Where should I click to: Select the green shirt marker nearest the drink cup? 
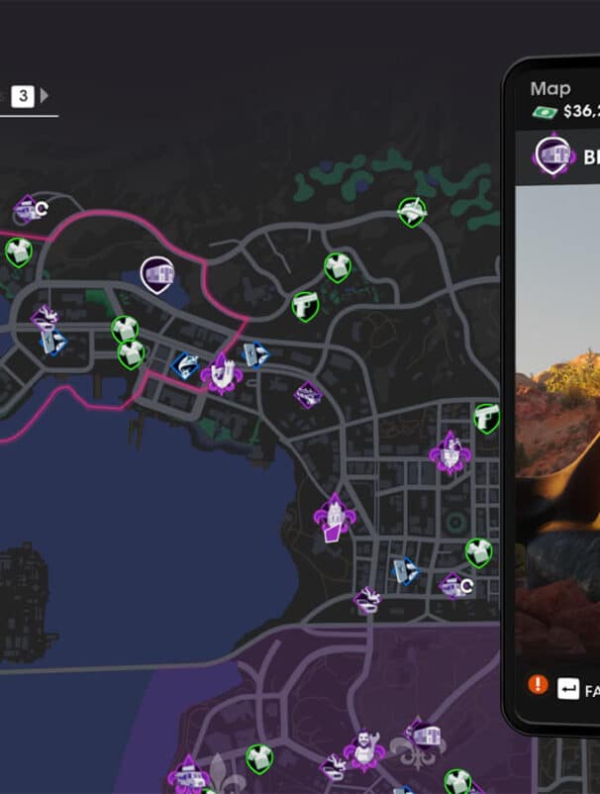(x=338, y=267)
